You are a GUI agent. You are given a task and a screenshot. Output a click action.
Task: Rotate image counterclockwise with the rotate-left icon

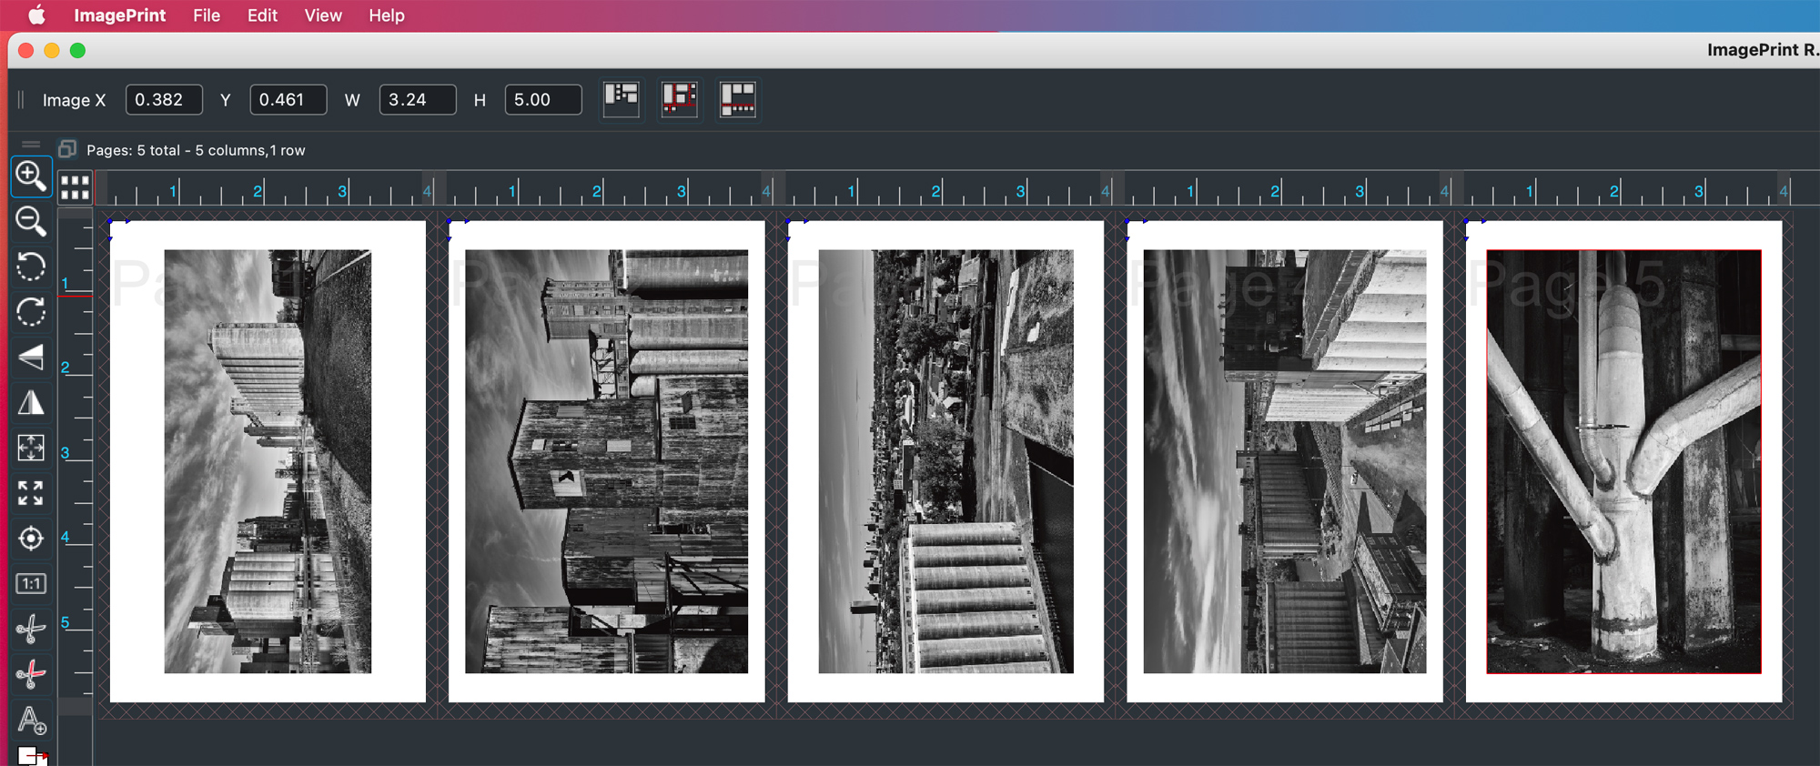(30, 267)
